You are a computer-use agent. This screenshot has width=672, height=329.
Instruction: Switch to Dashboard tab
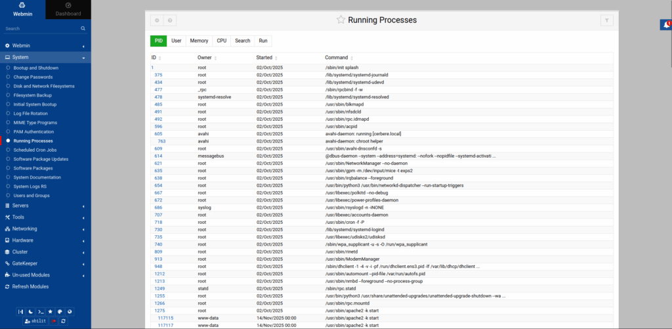click(68, 9)
